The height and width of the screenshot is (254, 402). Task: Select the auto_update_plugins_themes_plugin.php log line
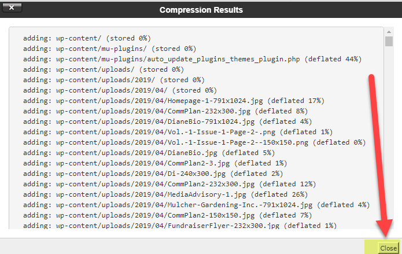192,59
